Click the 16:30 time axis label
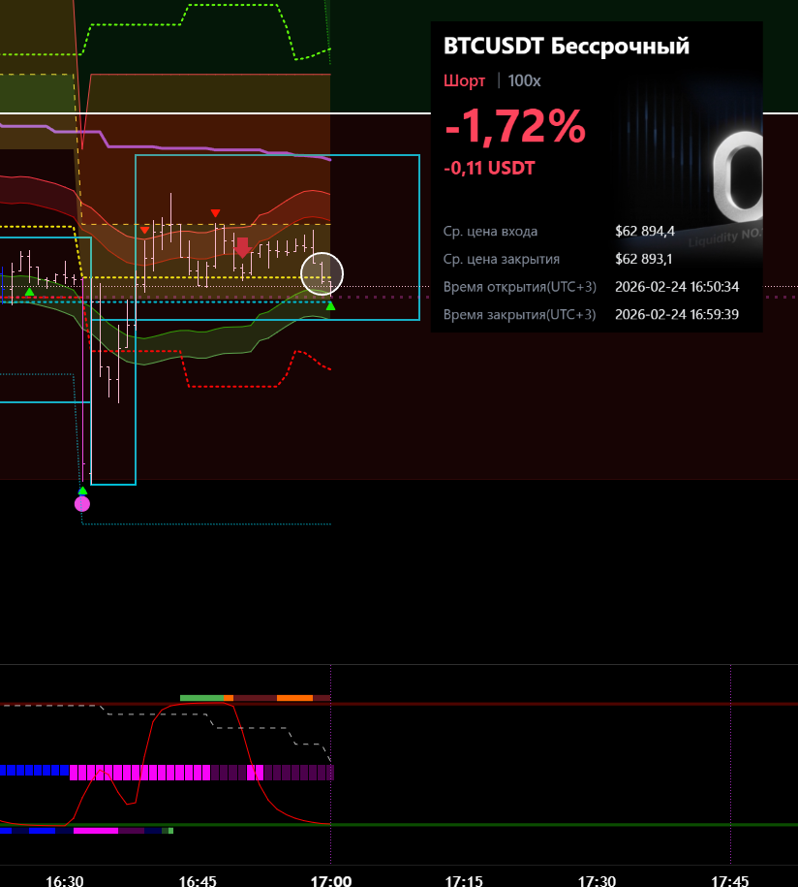Viewport: 798px width, 887px height. pyautogui.click(x=65, y=881)
